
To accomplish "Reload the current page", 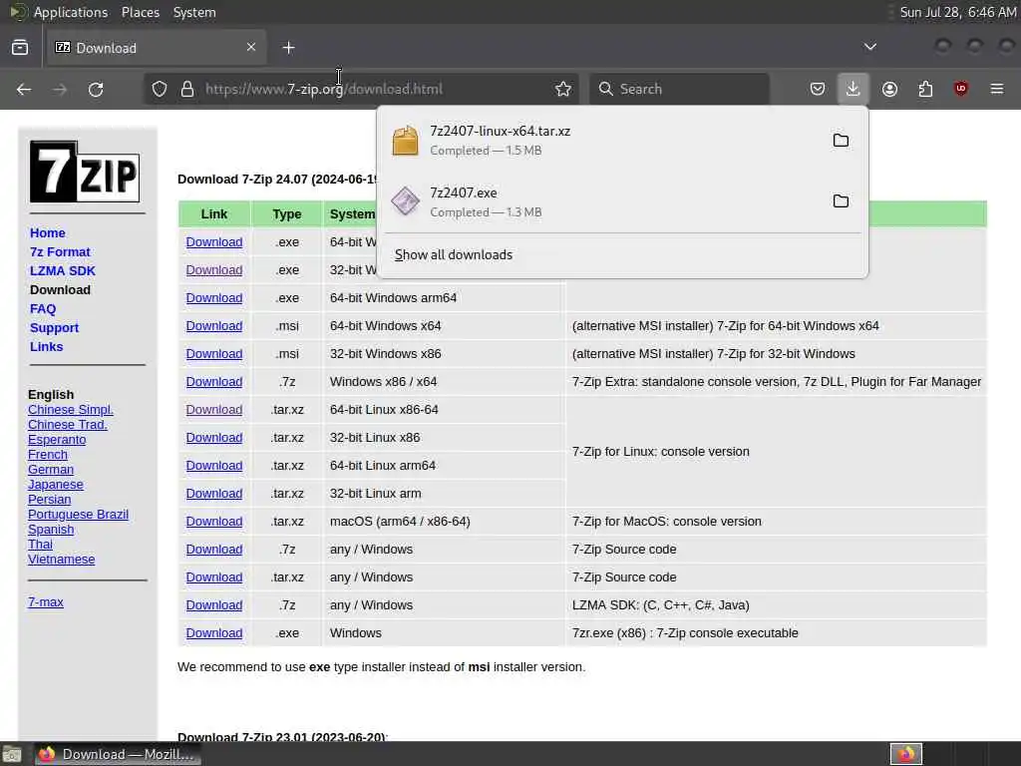I will coord(96,89).
